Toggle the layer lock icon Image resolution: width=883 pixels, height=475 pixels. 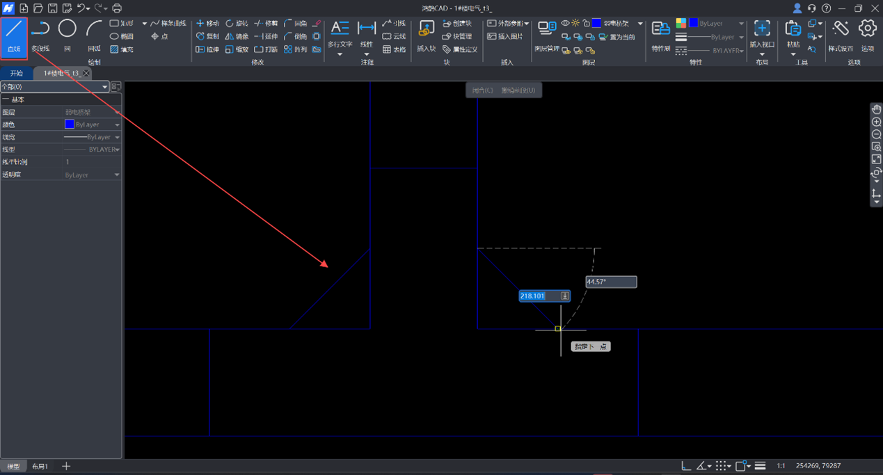click(x=586, y=24)
